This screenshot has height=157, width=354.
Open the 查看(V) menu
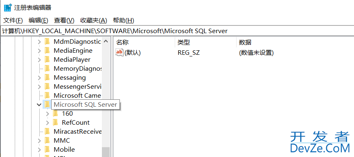64,20
